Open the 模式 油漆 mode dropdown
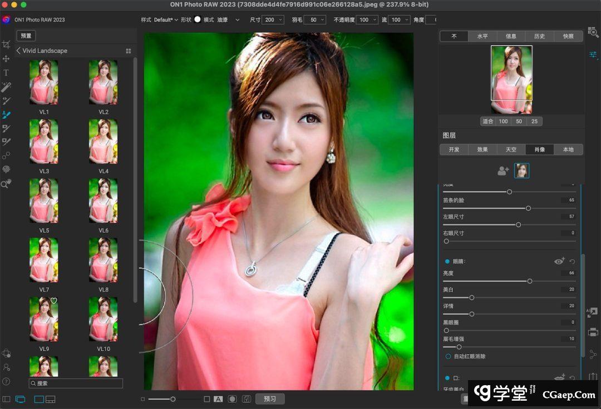This screenshot has width=601, height=409. (x=228, y=19)
